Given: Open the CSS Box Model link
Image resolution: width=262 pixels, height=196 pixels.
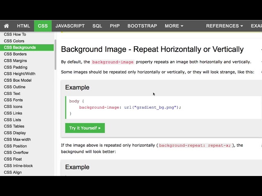Looking at the screenshot, I should (18, 80).
